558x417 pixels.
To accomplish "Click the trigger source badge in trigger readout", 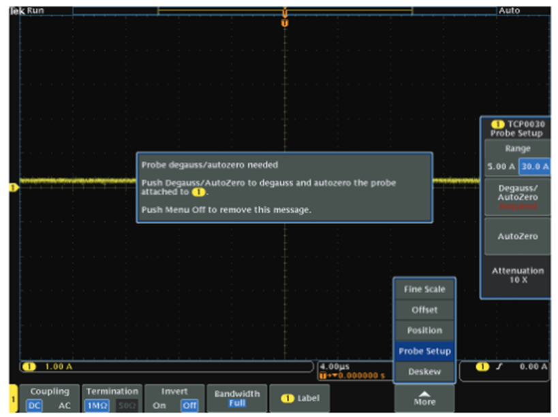I will (x=482, y=367).
